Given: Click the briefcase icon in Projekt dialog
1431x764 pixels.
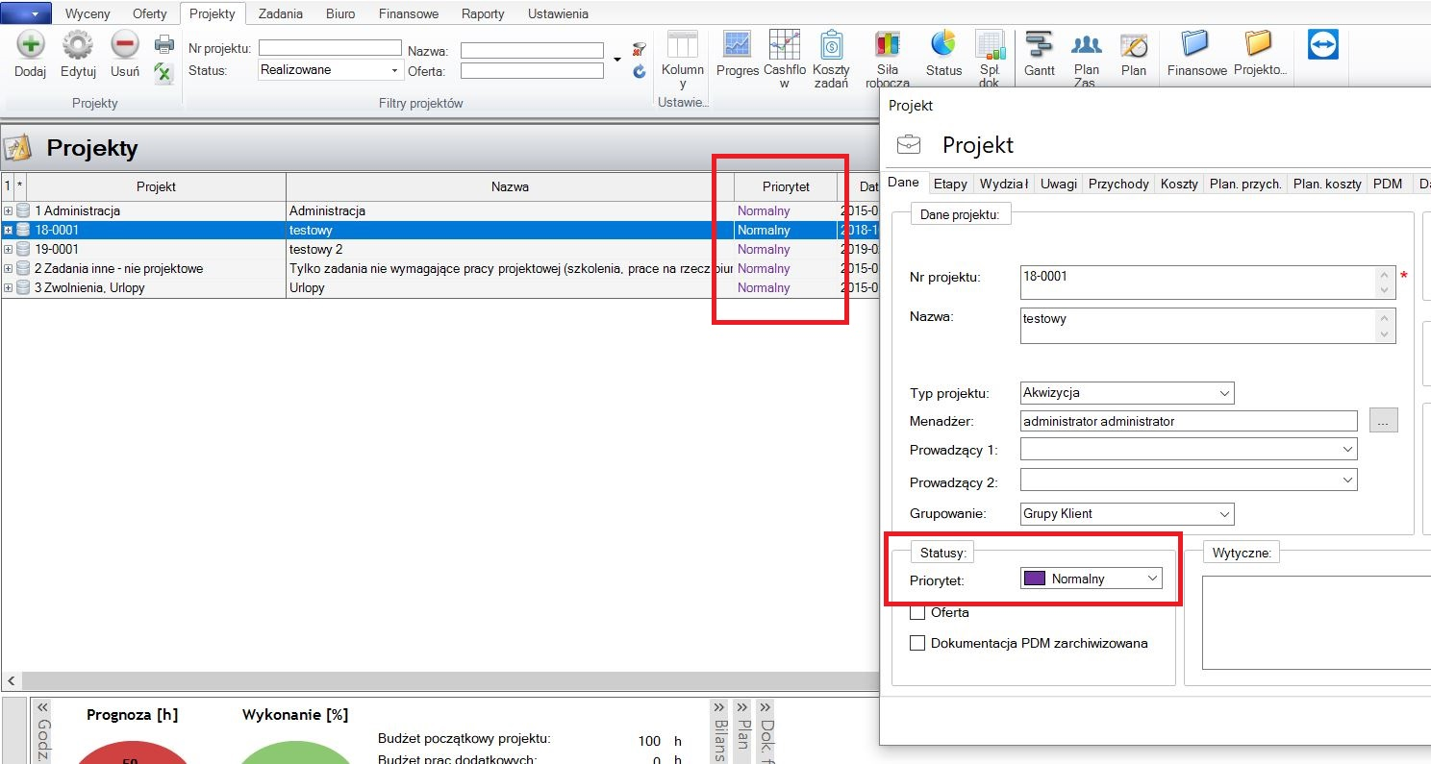Looking at the screenshot, I should coord(909,145).
